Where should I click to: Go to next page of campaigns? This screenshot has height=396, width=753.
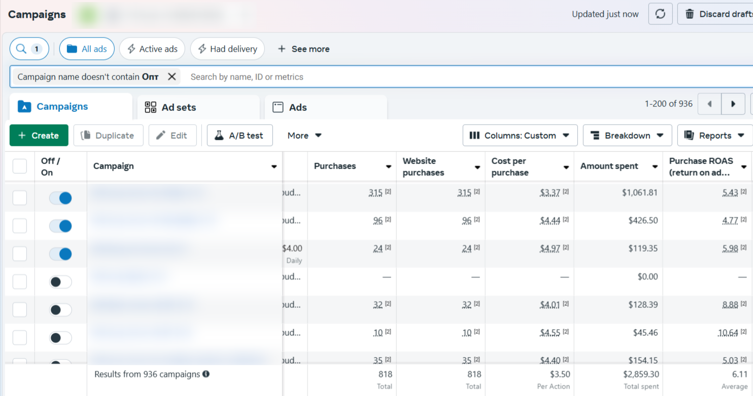(x=733, y=104)
